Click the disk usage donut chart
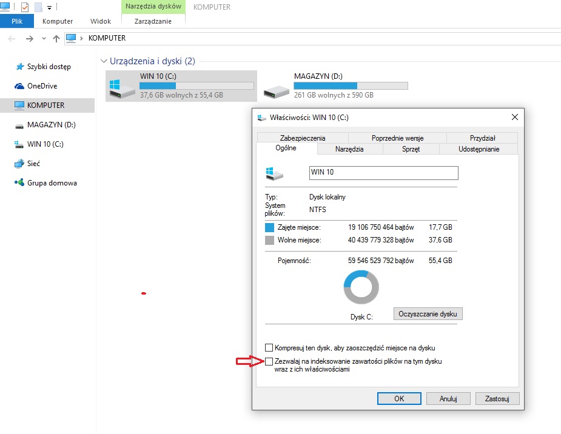This screenshot has width=561, height=434. 361,287
